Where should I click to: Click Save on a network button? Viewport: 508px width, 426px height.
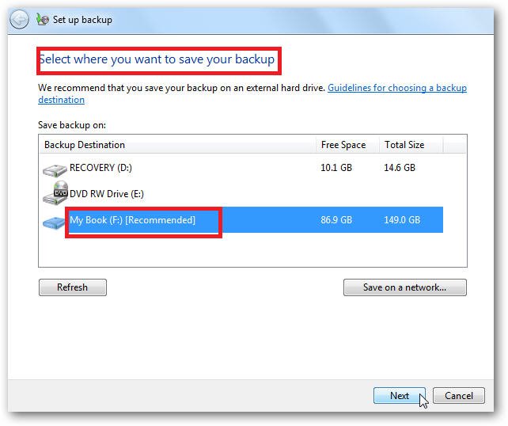[405, 287]
